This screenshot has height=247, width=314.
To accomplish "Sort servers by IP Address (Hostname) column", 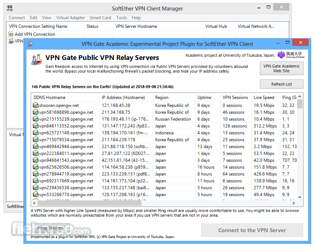I will point(126,97).
